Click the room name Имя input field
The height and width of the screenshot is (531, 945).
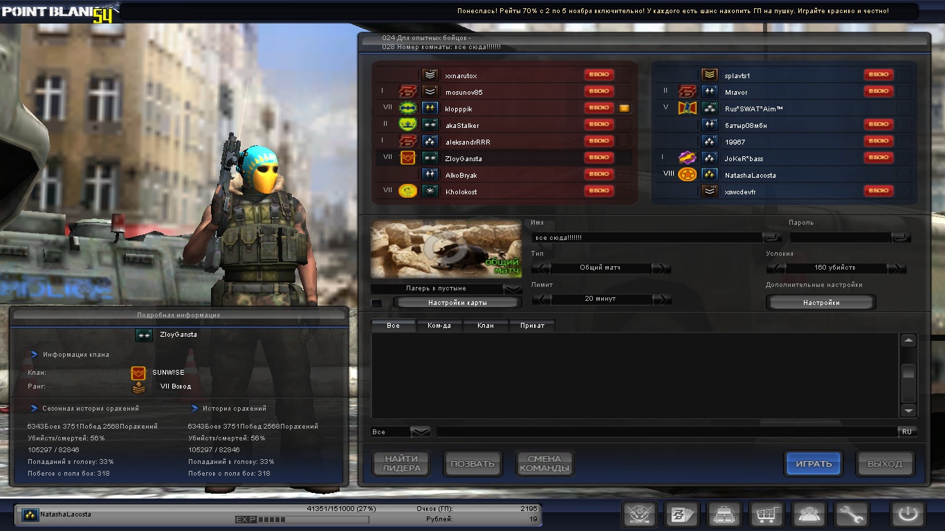coord(647,237)
